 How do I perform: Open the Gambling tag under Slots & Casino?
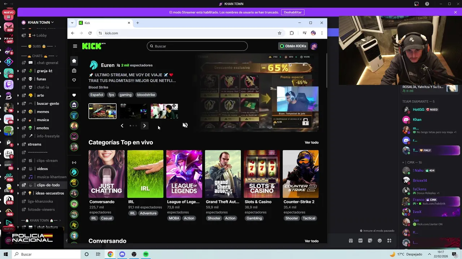254,218
